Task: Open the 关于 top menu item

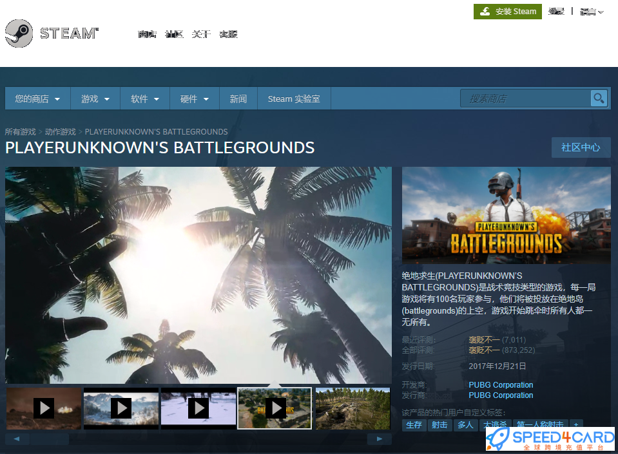Action: [201, 34]
